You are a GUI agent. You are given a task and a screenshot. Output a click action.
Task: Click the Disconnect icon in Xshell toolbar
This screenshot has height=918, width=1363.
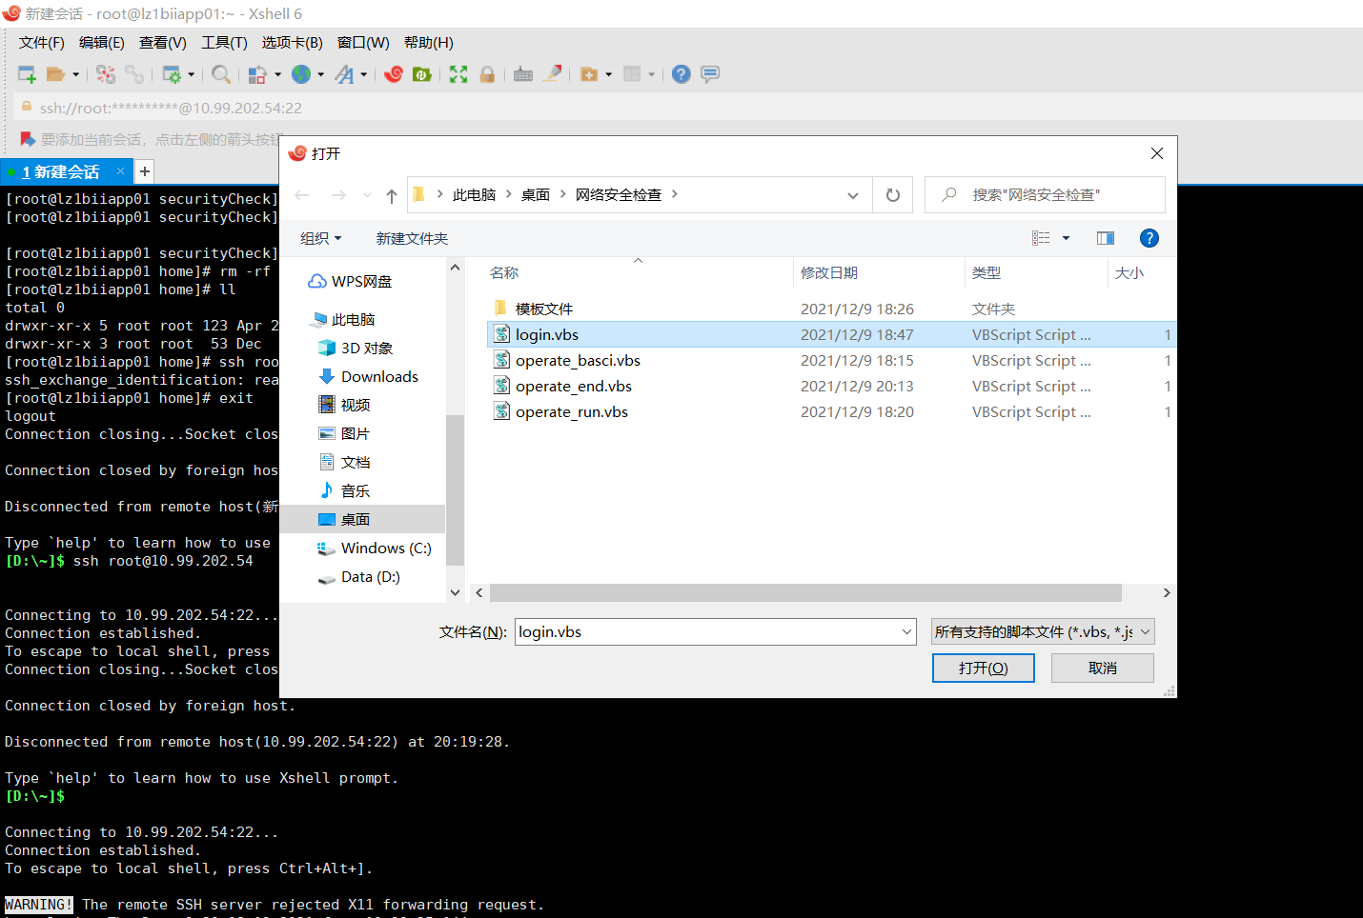106,74
